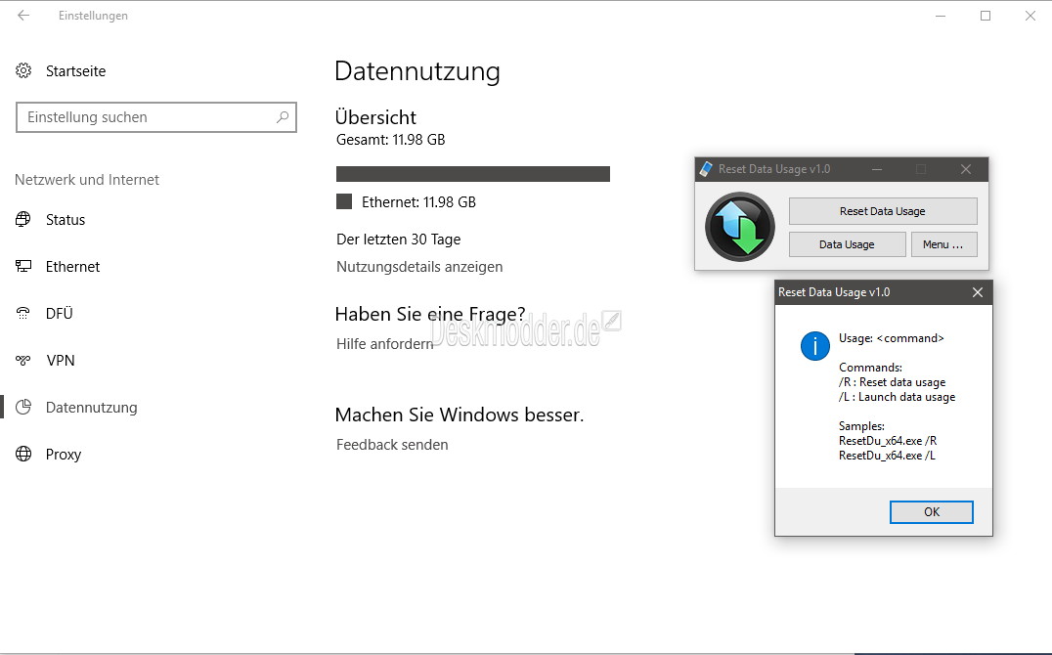Select the Proxy globe icon
Image resolution: width=1052 pixels, height=655 pixels.
coord(23,455)
